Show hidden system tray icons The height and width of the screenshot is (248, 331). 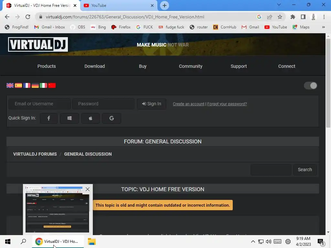point(253,242)
